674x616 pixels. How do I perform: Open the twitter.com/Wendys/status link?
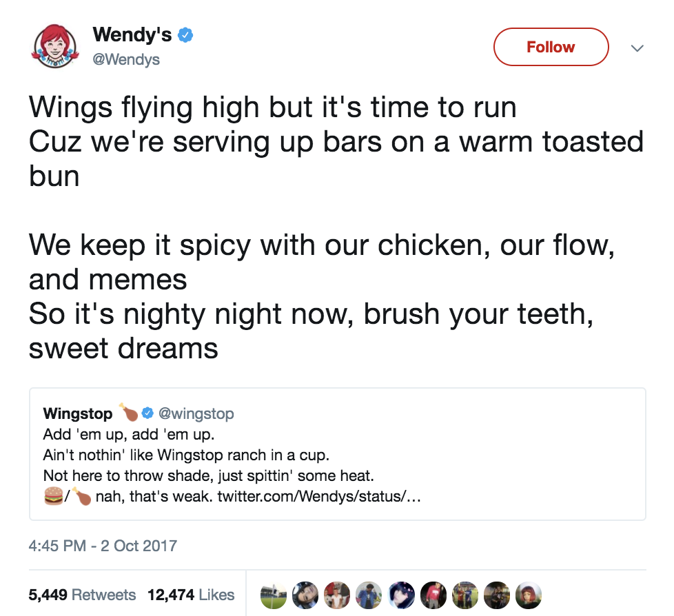click(x=319, y=497)
